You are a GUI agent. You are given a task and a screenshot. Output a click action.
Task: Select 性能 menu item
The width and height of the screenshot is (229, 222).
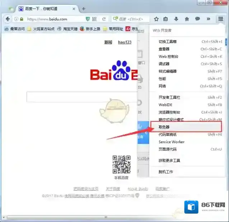pos(188,79)
